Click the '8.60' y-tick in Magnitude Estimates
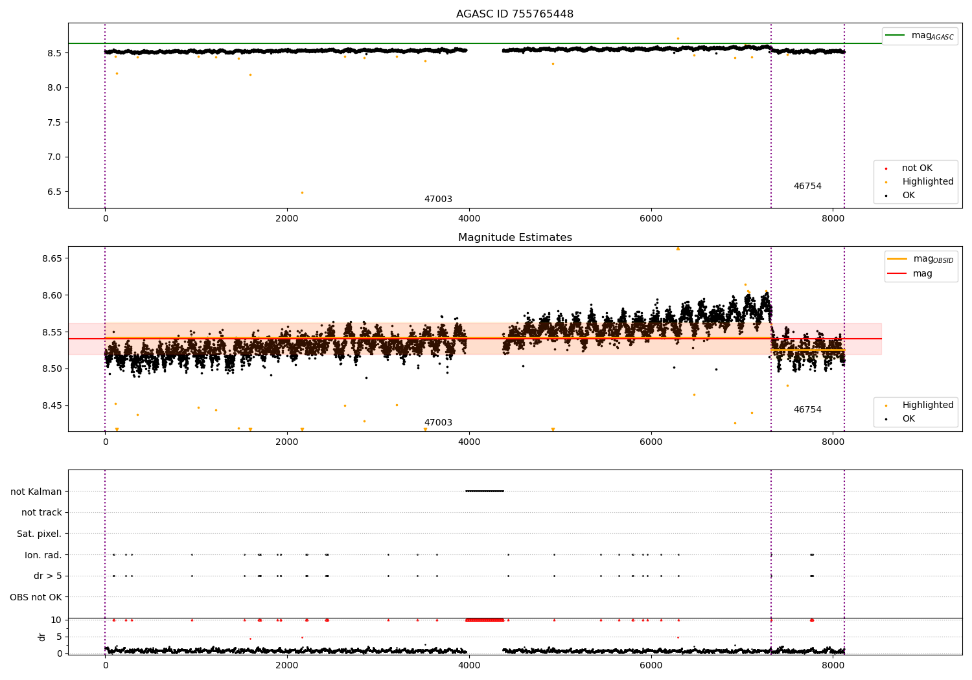The height and width of the screenshot is (680, 972). click(52, 295)
